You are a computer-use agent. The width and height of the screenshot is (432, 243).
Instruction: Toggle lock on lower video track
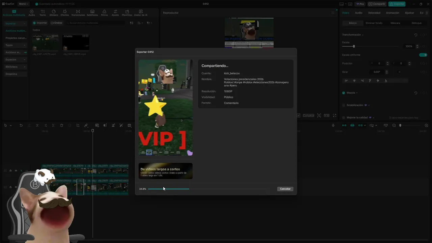click(10, 187)
